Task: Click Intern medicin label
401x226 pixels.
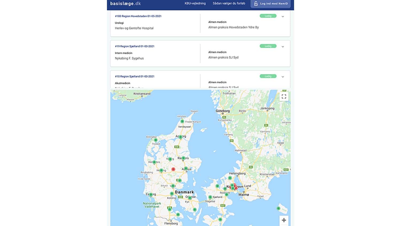Action: tap(124, 53)
